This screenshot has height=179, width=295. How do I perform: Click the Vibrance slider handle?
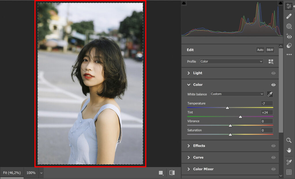point(230,126)
